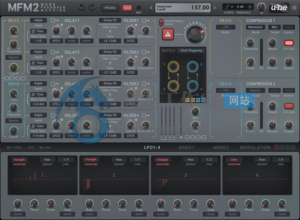Open the clipper shape dropdown

(x=229, y=7)
